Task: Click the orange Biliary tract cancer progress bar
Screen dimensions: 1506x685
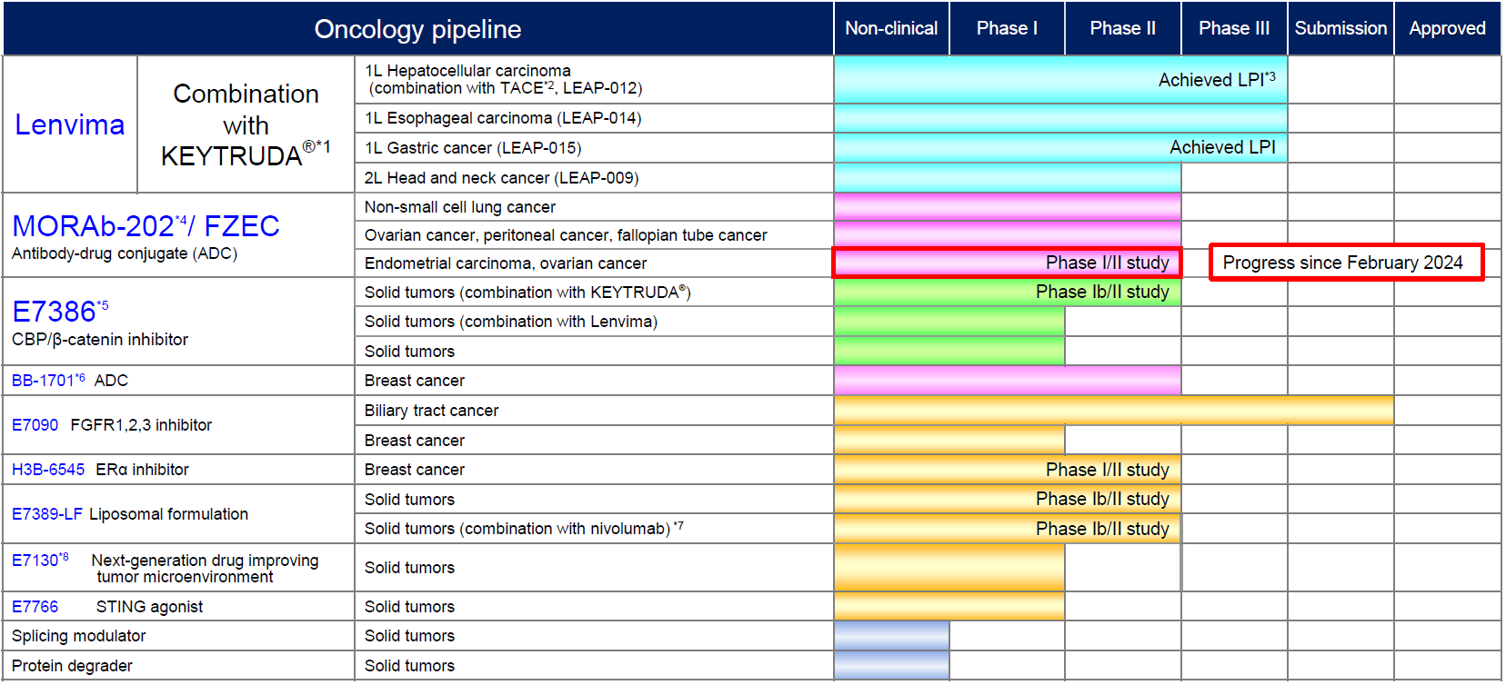Action: (1113, 411)
